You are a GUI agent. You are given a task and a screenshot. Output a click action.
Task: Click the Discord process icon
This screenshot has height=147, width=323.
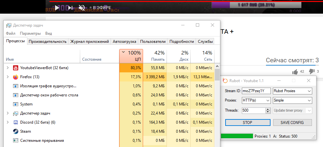(15, 122)
